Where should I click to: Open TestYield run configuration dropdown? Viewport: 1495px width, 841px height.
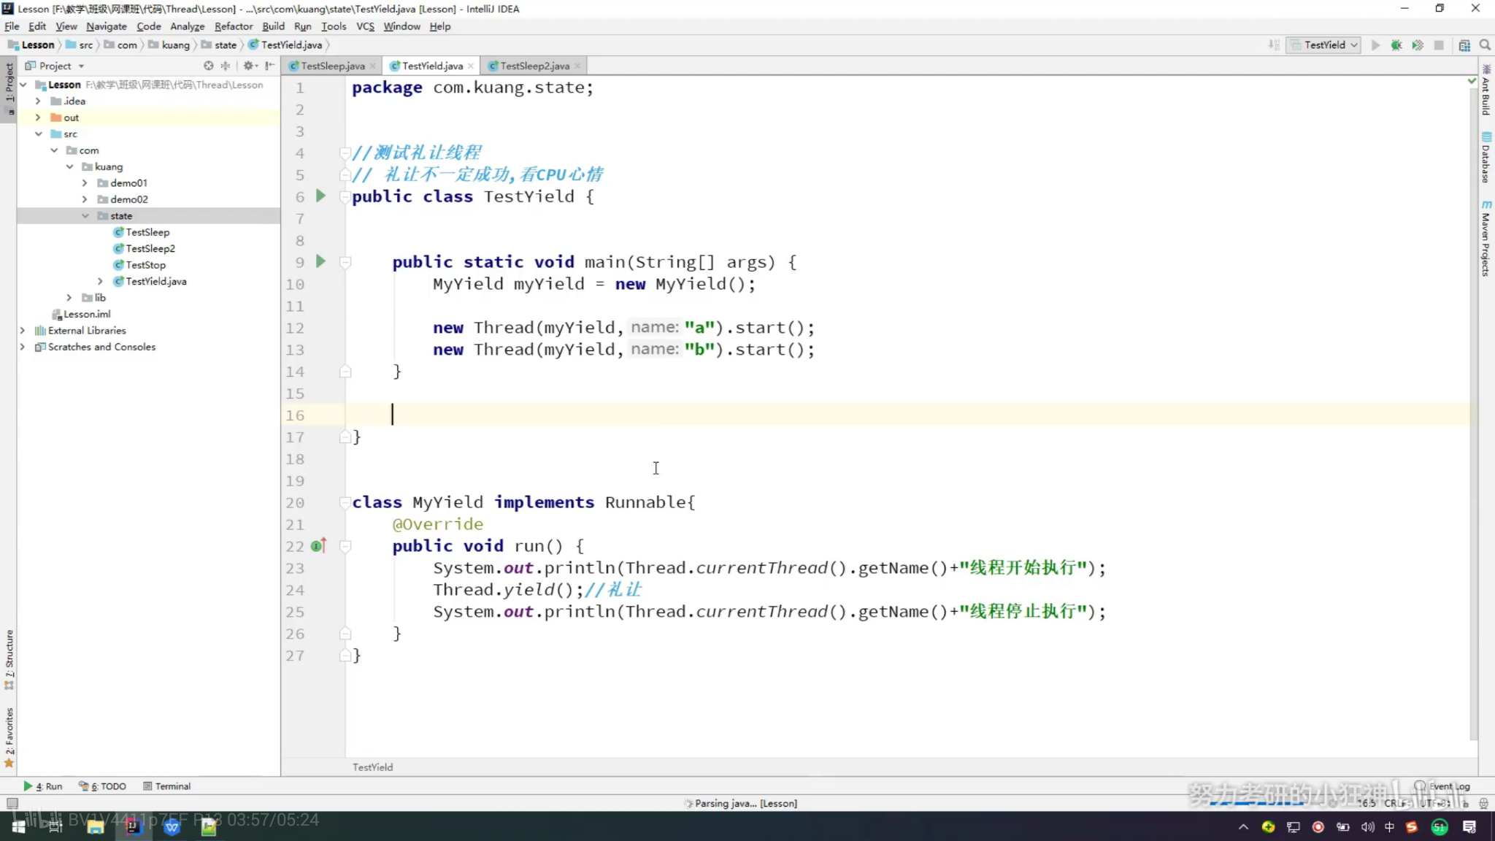pos(1323,45)
